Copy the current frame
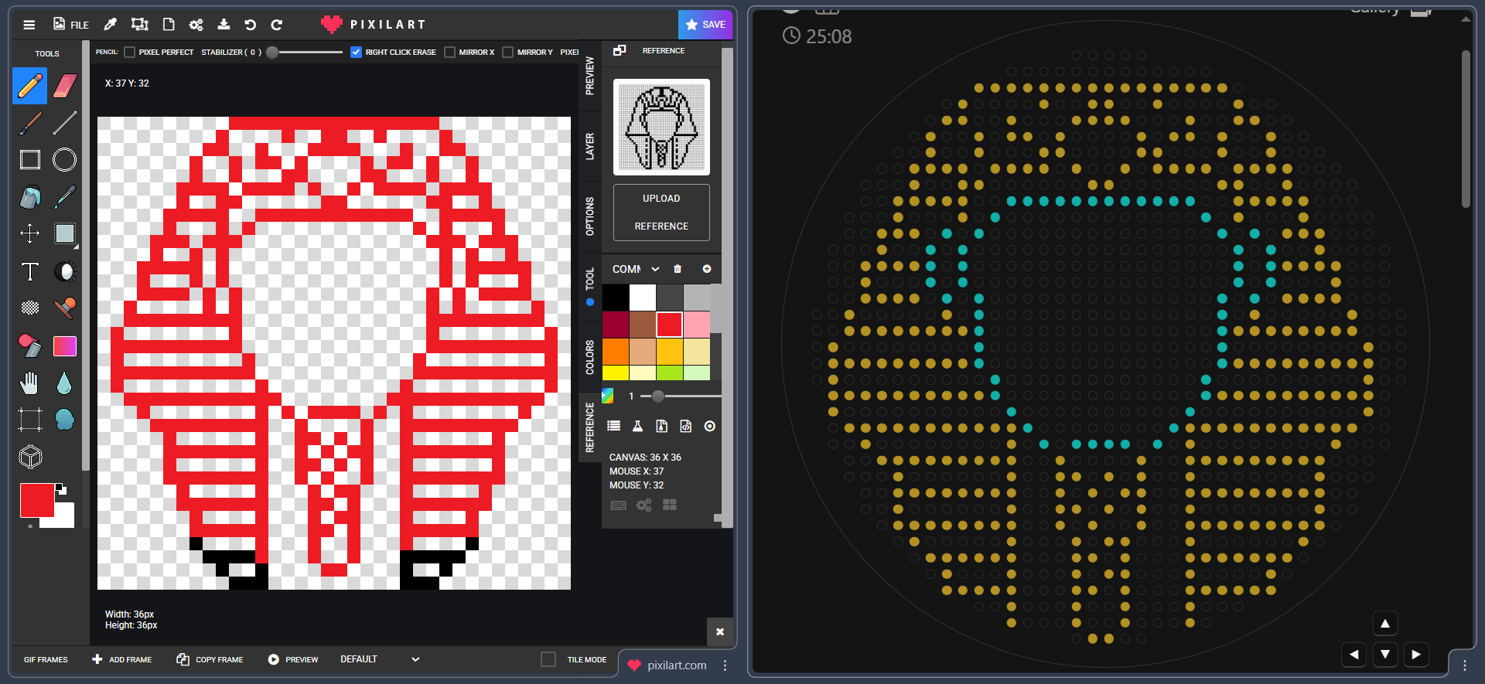This screenshot has height=684, width=1485. 210,659
